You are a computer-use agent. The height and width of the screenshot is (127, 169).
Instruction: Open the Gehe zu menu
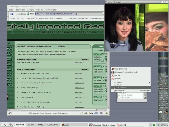click(39, 10)
